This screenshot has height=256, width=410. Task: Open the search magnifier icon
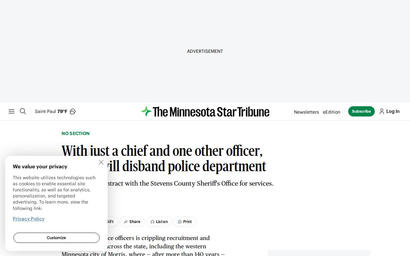[23, 111]
